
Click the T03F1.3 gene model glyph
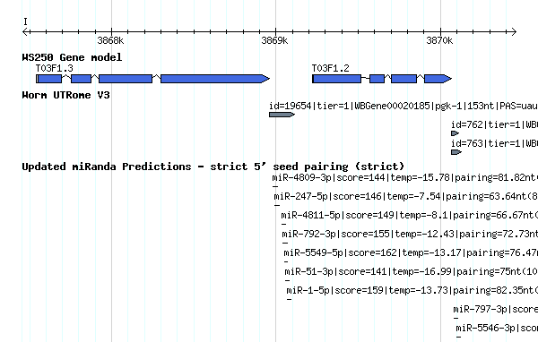tap(152, 79)
